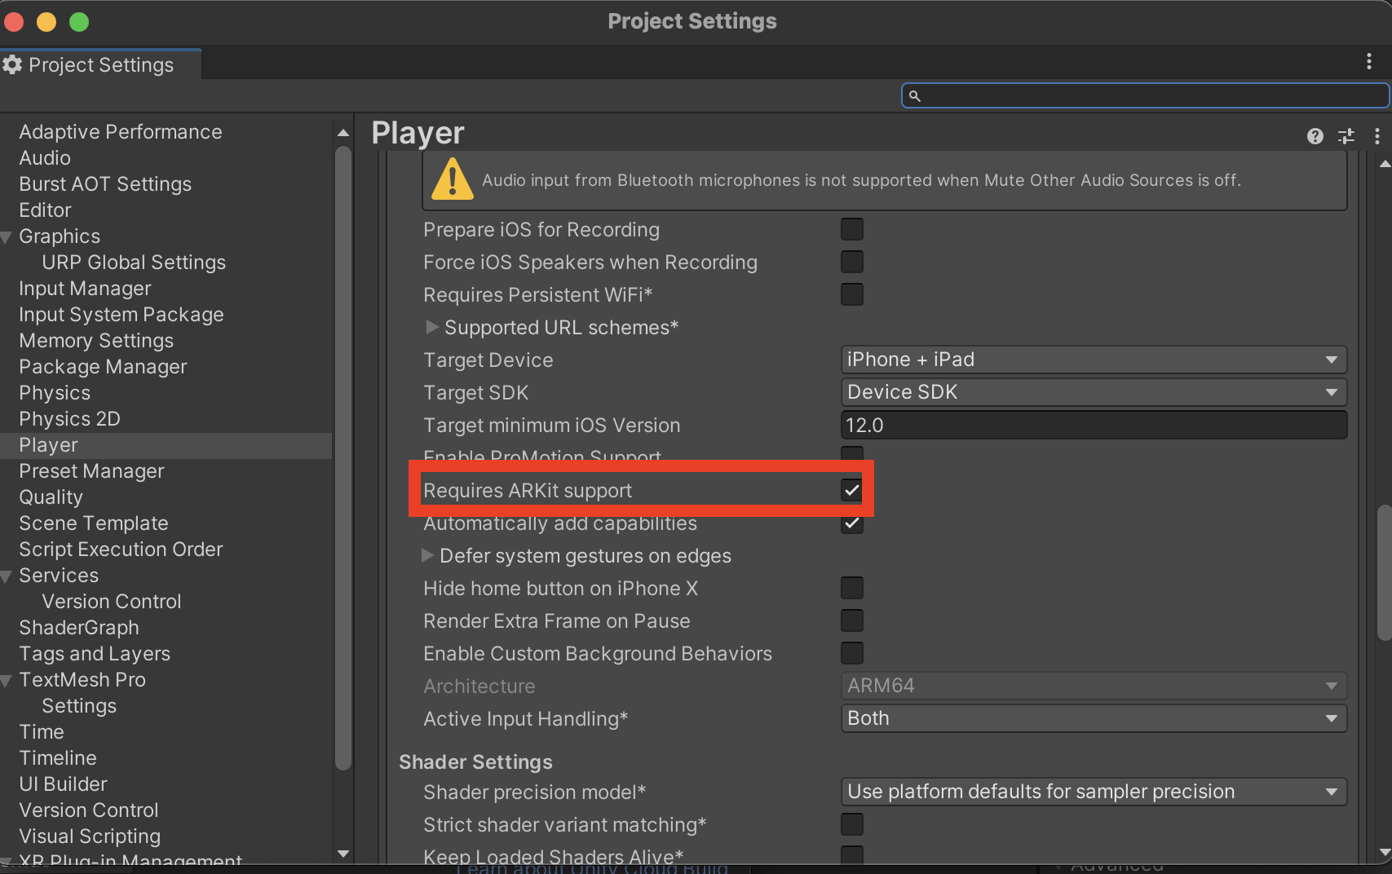The width and height of the screenshot is (1392, 874).
Task: Select the Time category
Action: tap(42, 731)
